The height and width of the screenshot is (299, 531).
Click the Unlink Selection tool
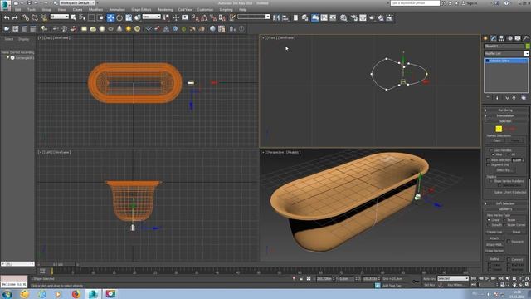tap(35, 17)
